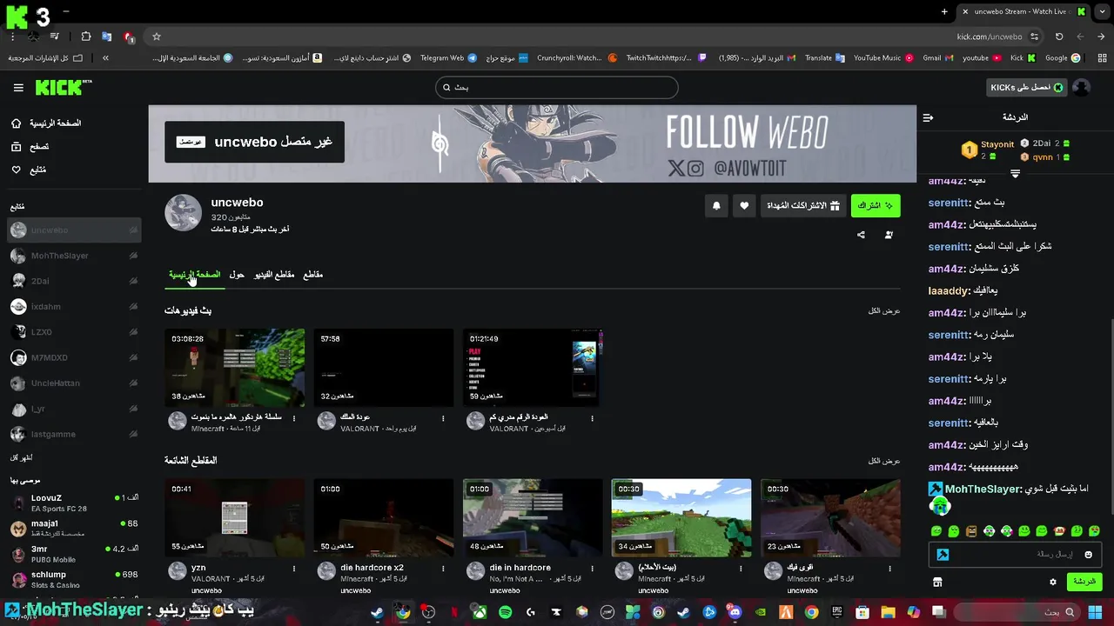The height and width of the screenshot is (626, 1114).
Task: Click Windows Start button
Action: (x=1094, y=612)
